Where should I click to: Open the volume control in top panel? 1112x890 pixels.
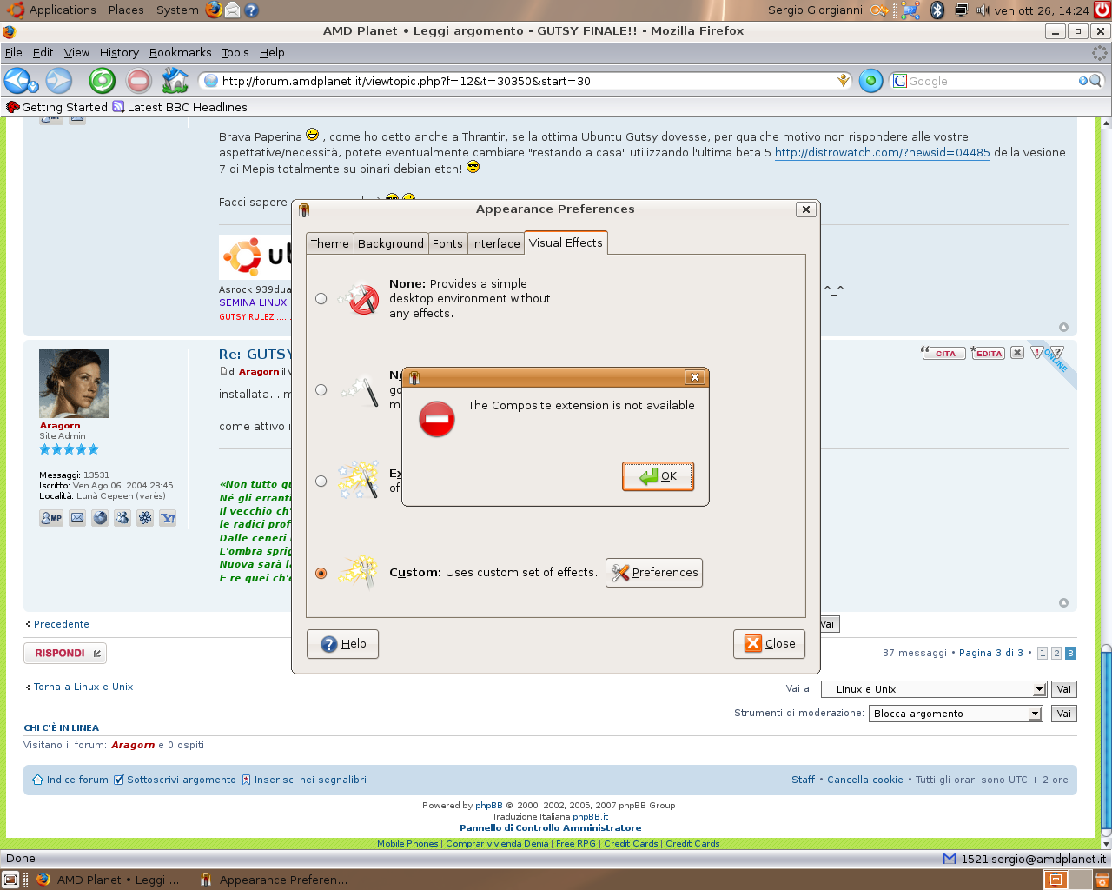coord(983,10)
